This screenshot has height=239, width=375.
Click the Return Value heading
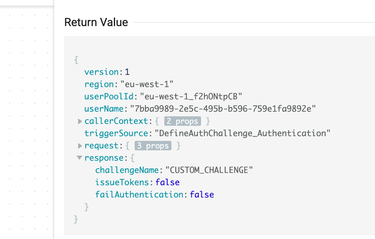(96, 22)
